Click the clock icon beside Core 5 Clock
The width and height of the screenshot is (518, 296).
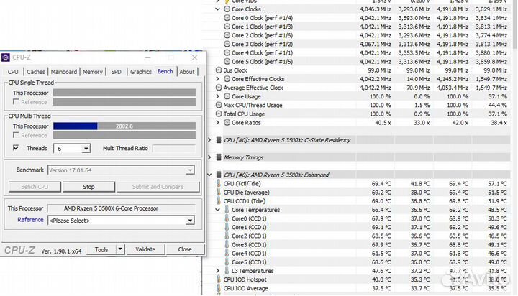(x=227, y=61)
